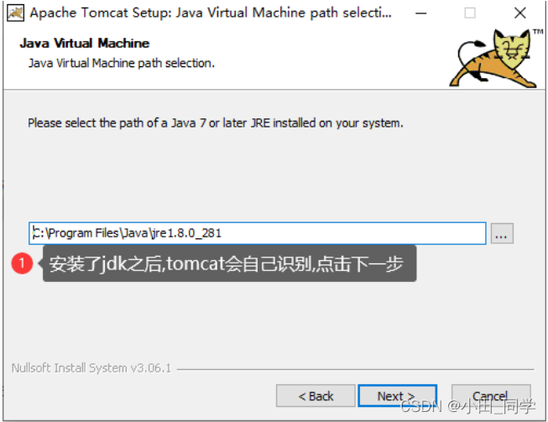This screenshot has width=548, height=422.
Task: Click the Java Virtual Machine path selection subtitle
Action: point(122,63)
